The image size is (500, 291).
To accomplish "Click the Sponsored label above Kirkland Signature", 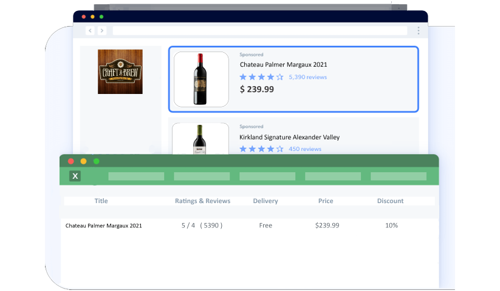I will coord(252,127).
